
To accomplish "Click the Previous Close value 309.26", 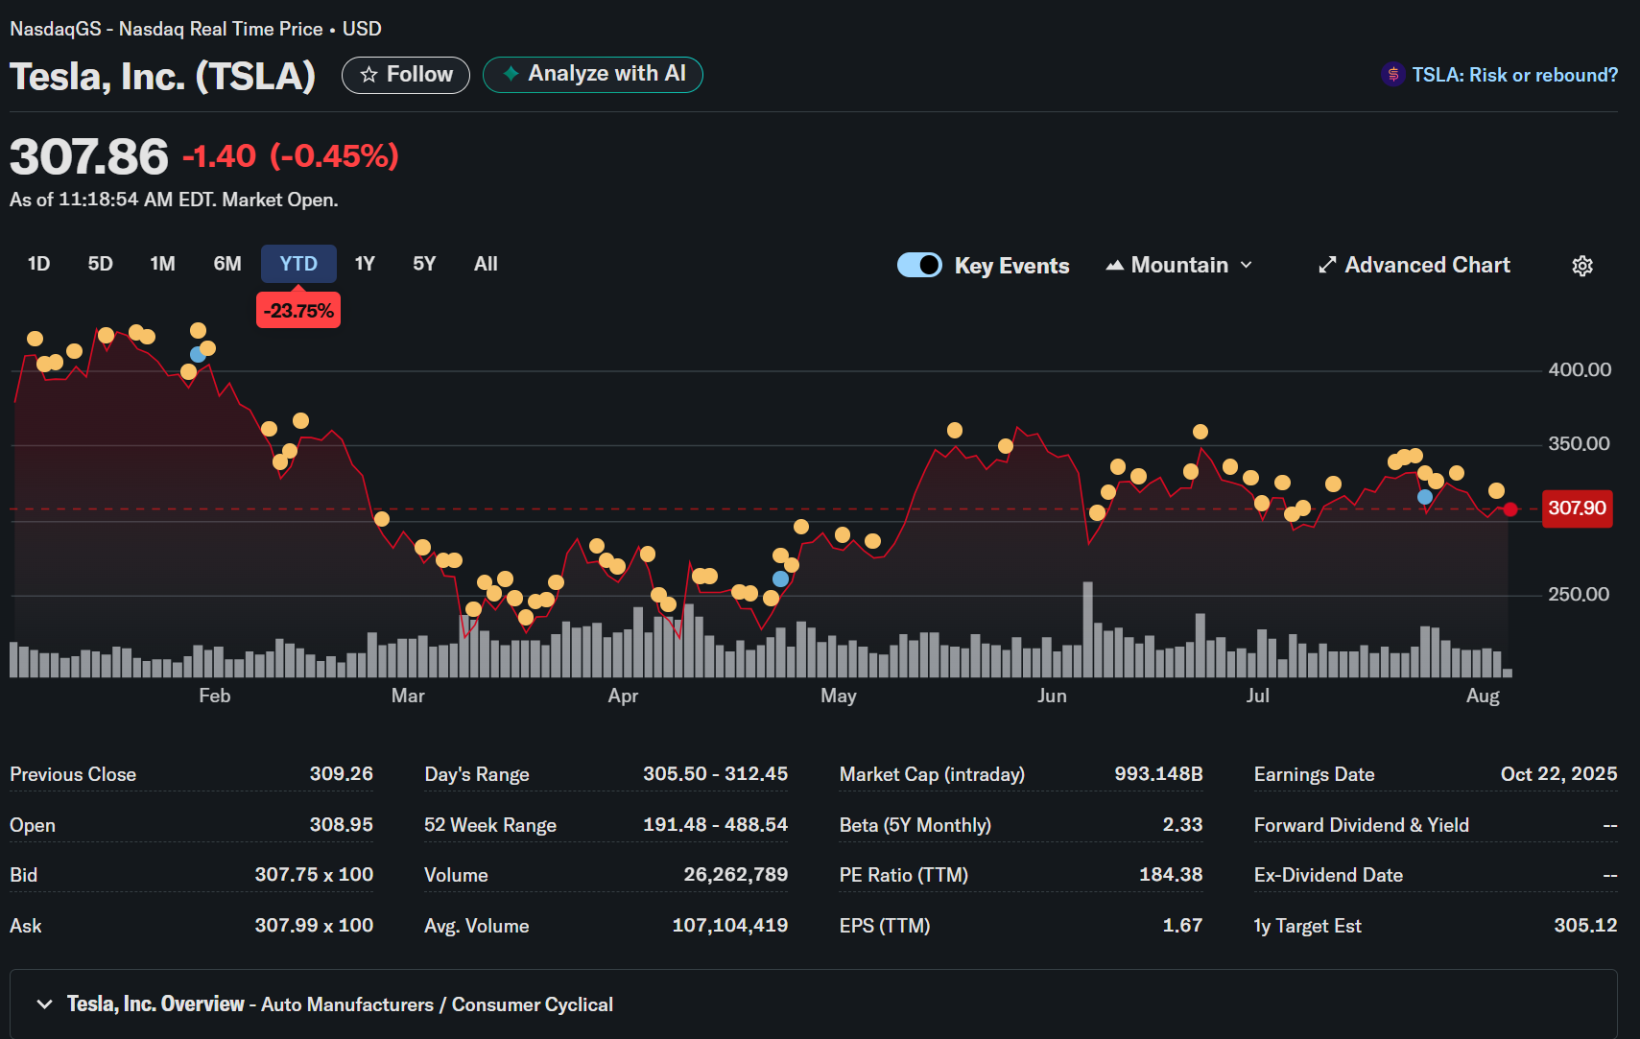I will tap(341, 773).
